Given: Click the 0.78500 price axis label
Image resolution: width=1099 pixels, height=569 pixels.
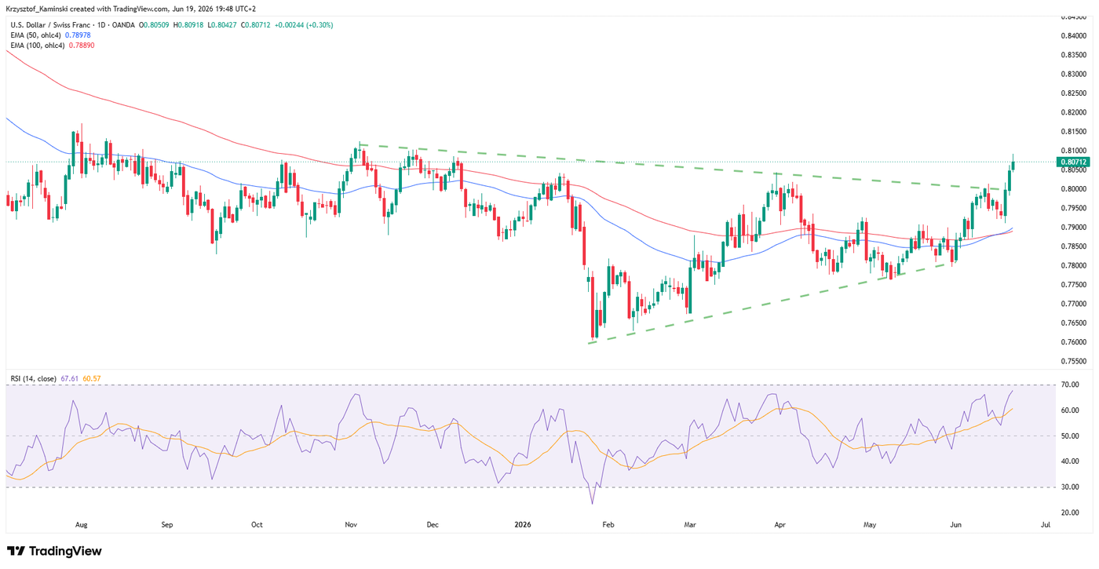Looking at the screenshot, I should point(1074,246).
